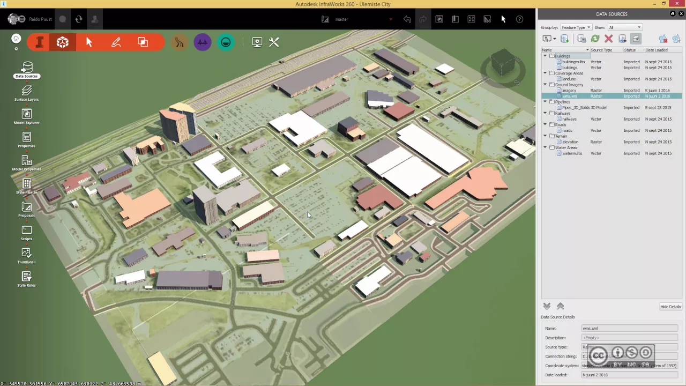
Task: Open the settings and utilities wrench icon
Action: (274, 42)
